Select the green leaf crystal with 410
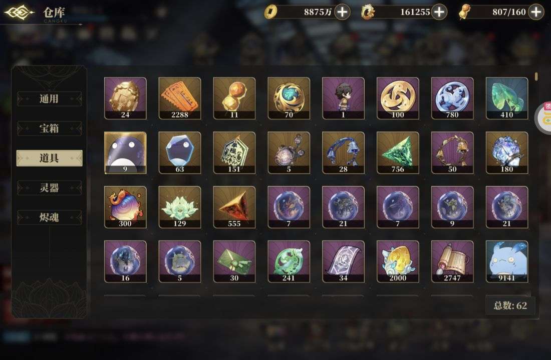 [x=507, y=98]
